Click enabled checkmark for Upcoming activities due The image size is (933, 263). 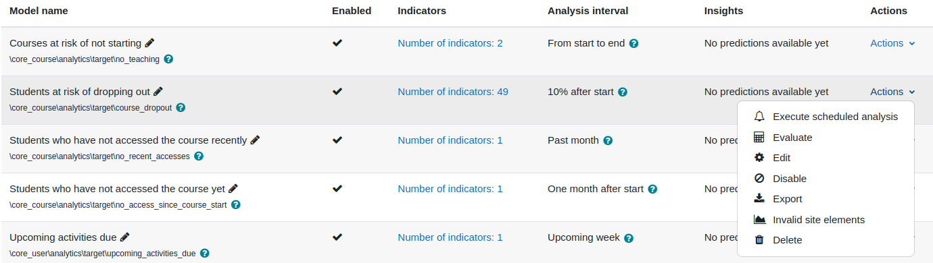tap(338, 237)
